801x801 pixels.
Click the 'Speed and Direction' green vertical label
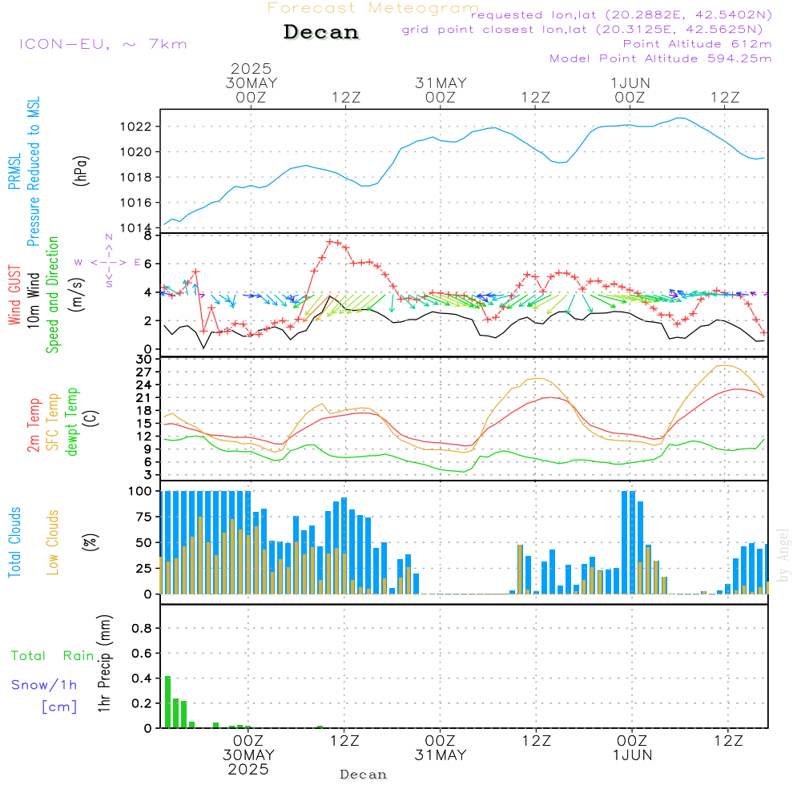[x=52, y=295]
